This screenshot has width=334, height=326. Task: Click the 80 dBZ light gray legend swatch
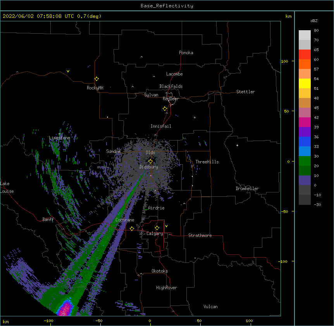[305, 35]
